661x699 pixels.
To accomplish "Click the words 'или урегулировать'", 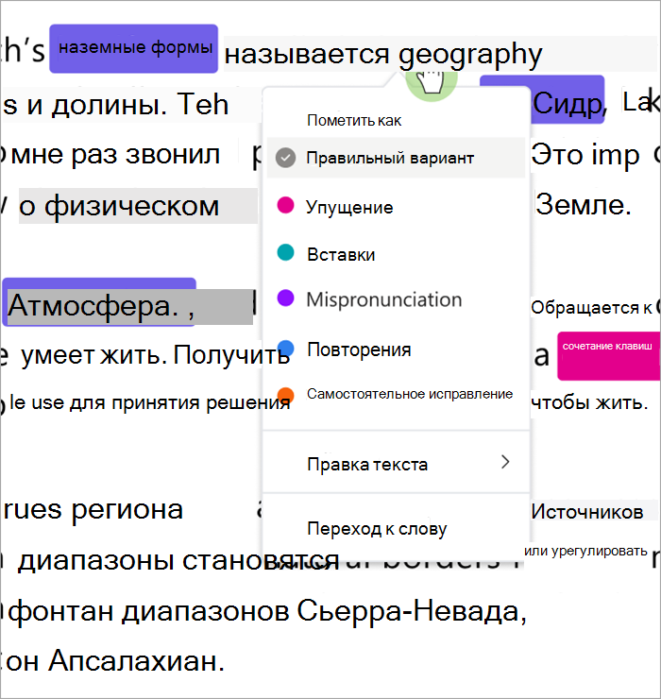I will [x=585, y=551].
